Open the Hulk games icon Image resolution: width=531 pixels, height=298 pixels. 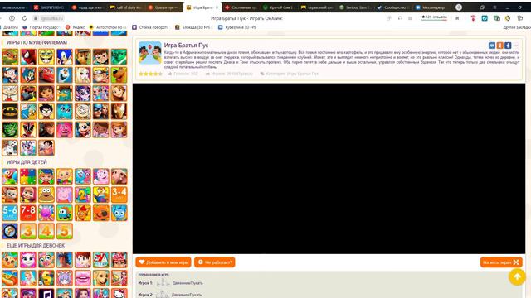click(x=10, y=129)
